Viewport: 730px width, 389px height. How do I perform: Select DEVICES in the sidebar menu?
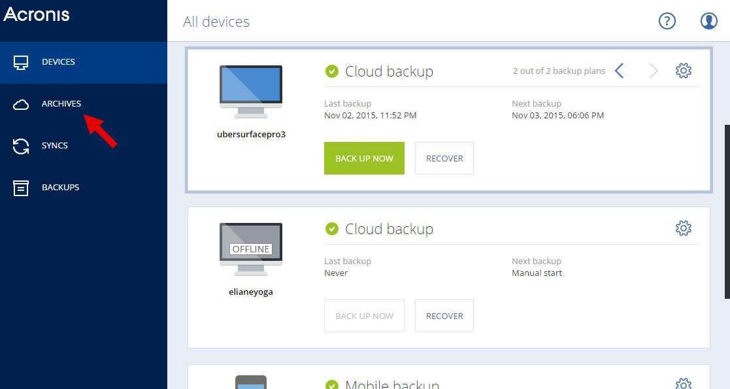pyautogui.click(x=84, y=62)
